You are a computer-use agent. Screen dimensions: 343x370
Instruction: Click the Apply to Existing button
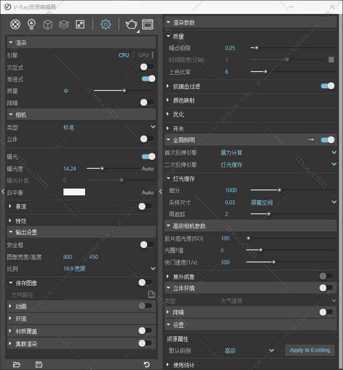click(310, 350)
